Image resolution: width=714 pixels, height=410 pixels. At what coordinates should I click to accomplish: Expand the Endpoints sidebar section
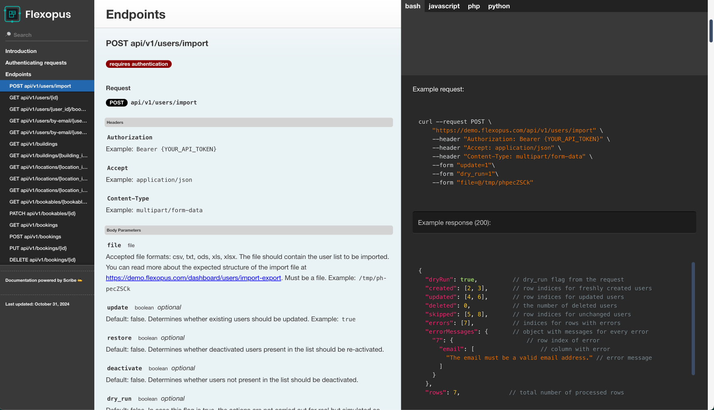click(x=18, y=74)
